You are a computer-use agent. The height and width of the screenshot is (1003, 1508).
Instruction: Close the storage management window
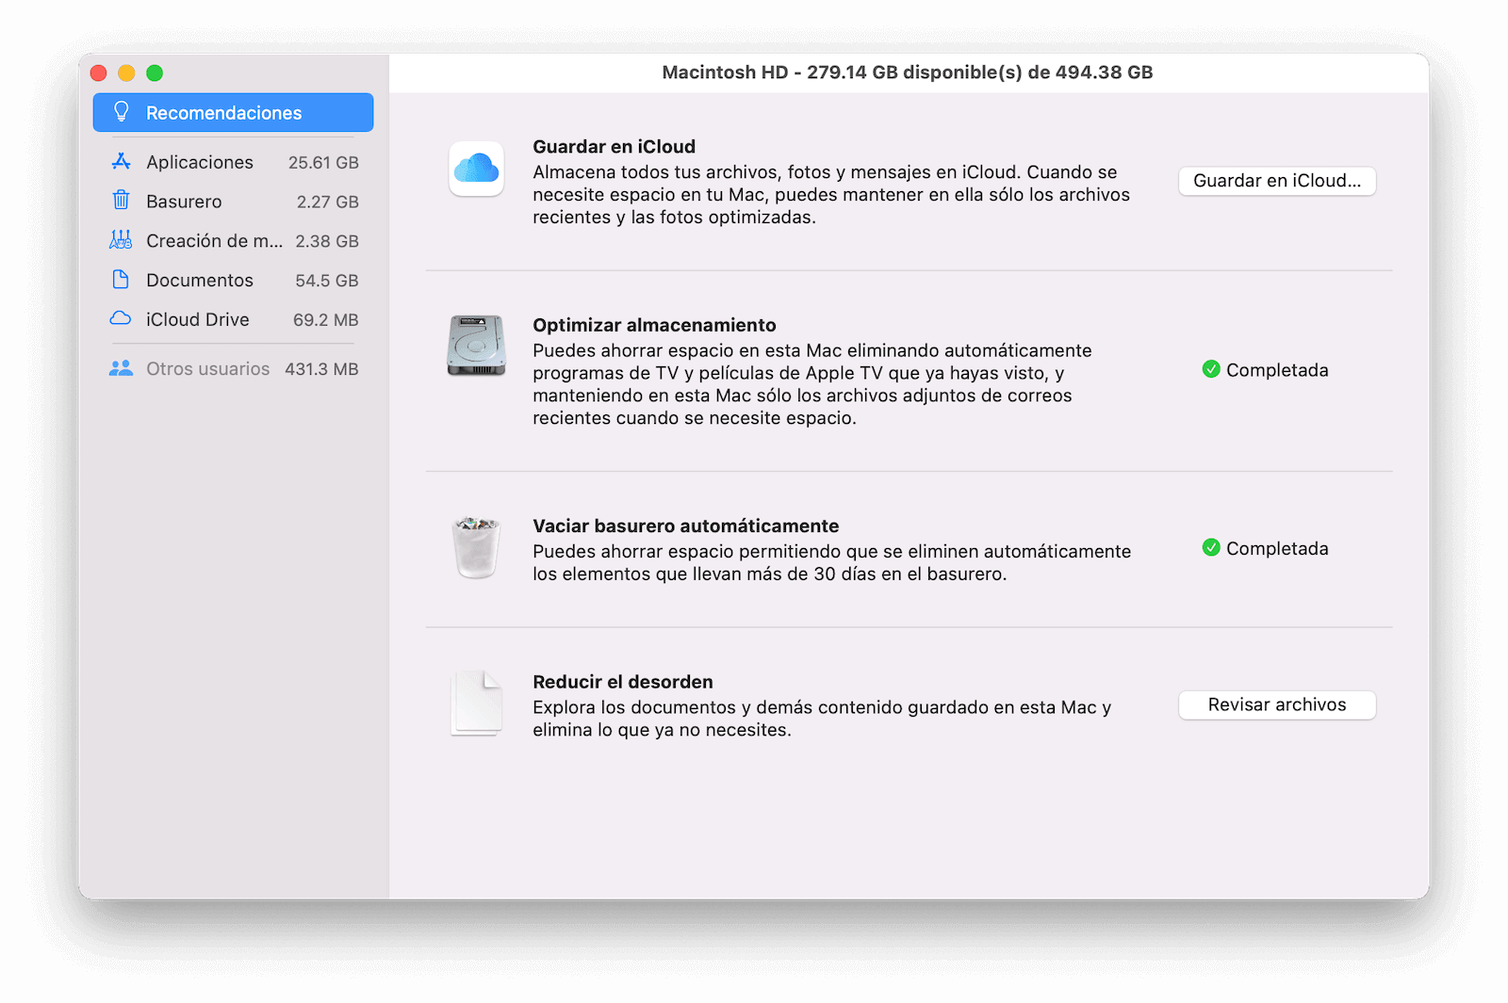tap(99, 73)
